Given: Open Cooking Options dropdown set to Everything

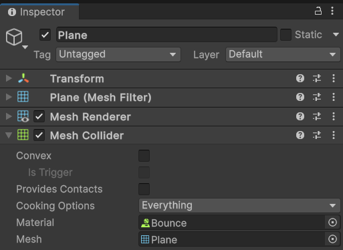Looking at the screenshot, I should (x=239, y=205).
